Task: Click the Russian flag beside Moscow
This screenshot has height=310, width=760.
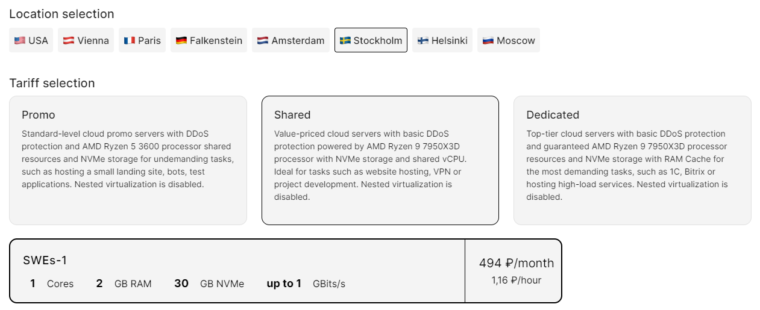Action: (x=488, y=41)
